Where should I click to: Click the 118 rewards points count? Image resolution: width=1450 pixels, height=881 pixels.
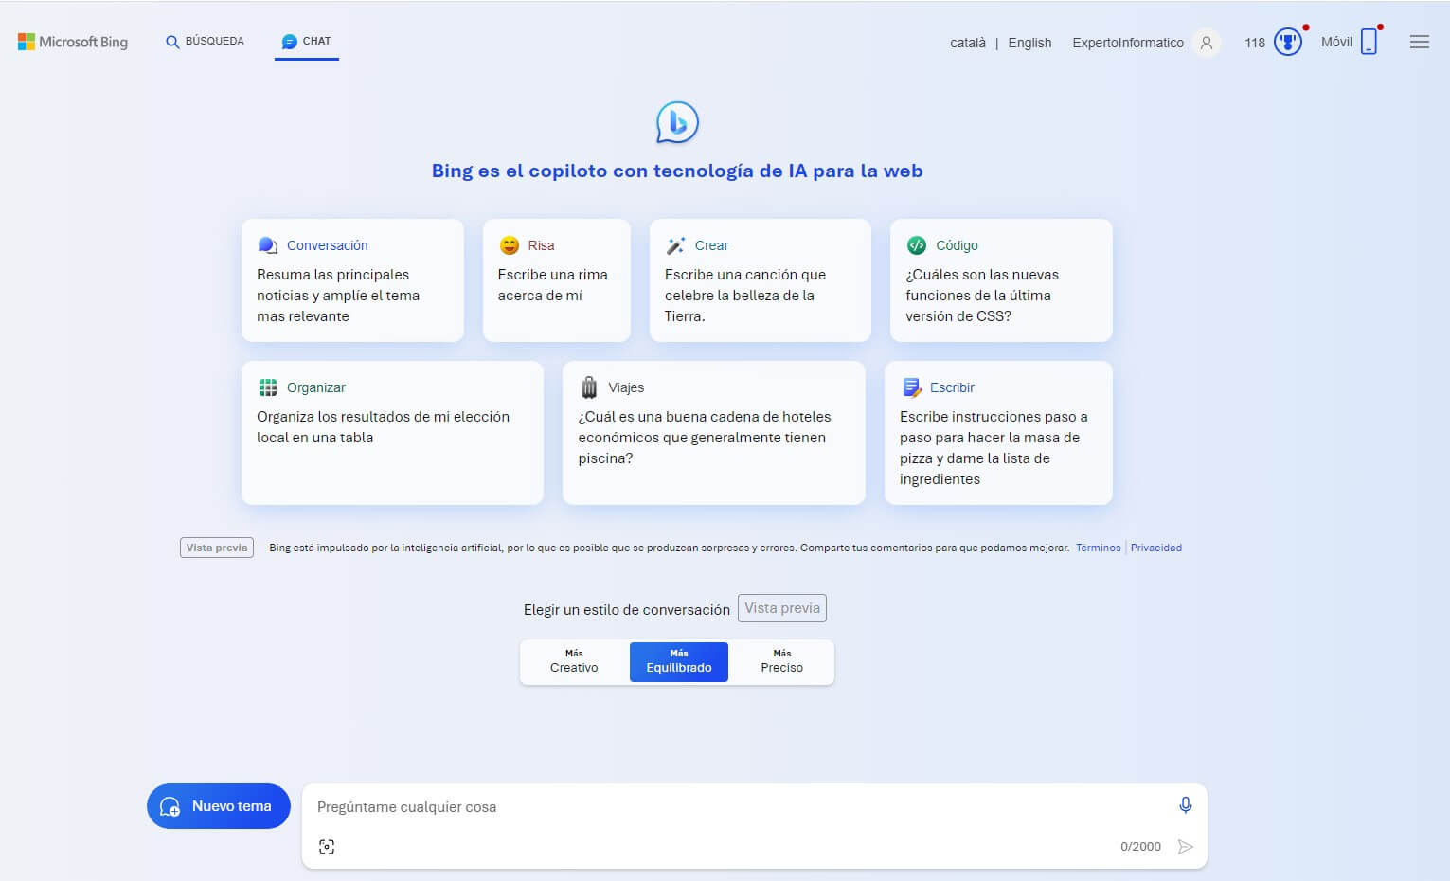(x=1255, y=43)
